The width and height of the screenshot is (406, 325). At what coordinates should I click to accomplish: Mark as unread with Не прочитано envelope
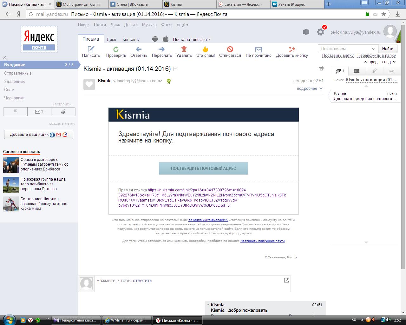(259, 49)
